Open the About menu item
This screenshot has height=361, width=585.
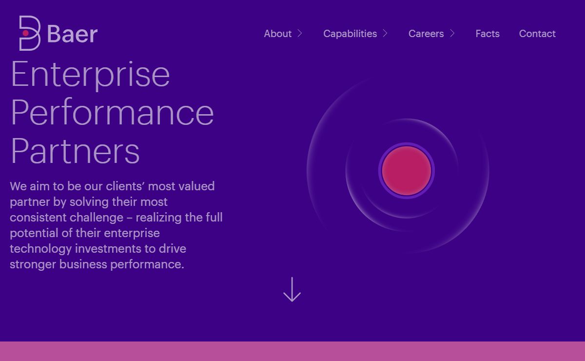[x=277, y=34]
